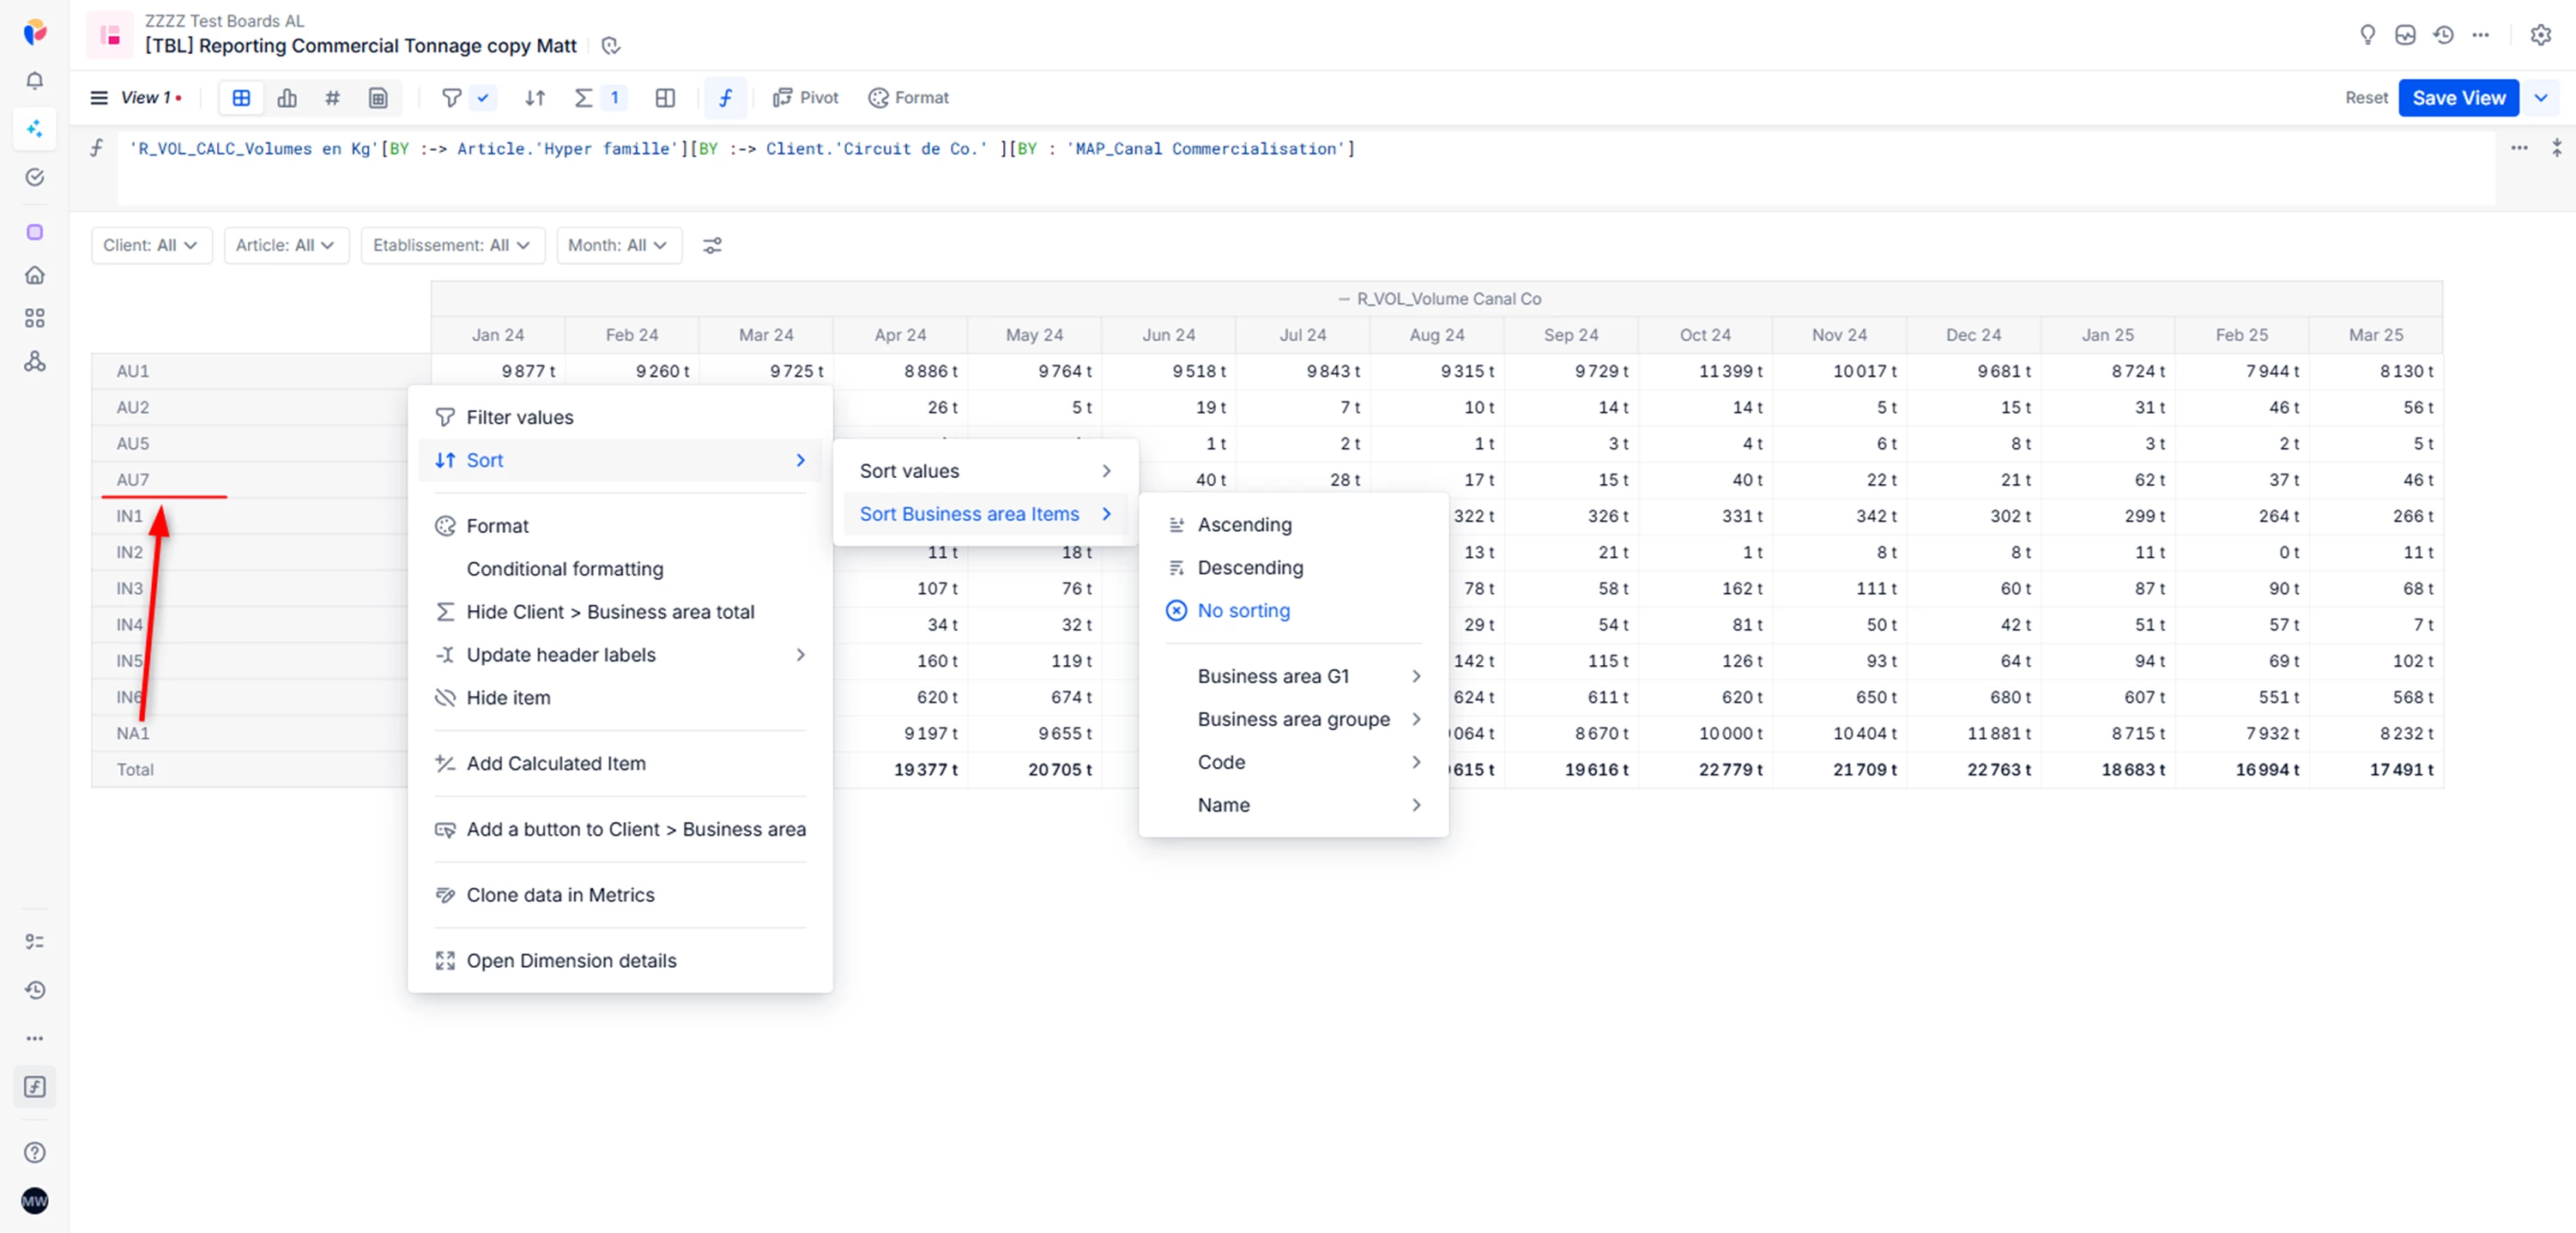Screen dimensions: 2576x1233
Task: Toggle the formula bar icon
Action: click(x=726, y=98)
